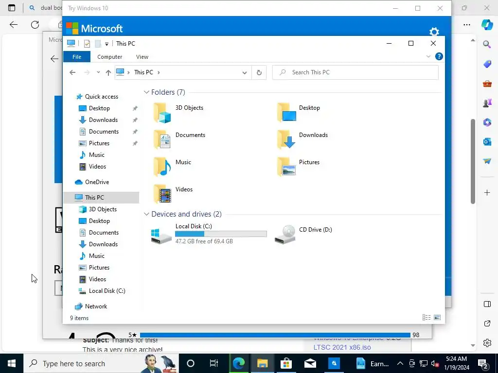The width and height of the screenshot is (498, 373).
Task: Open Task View on the taskbar
Action: click(214, 363)
